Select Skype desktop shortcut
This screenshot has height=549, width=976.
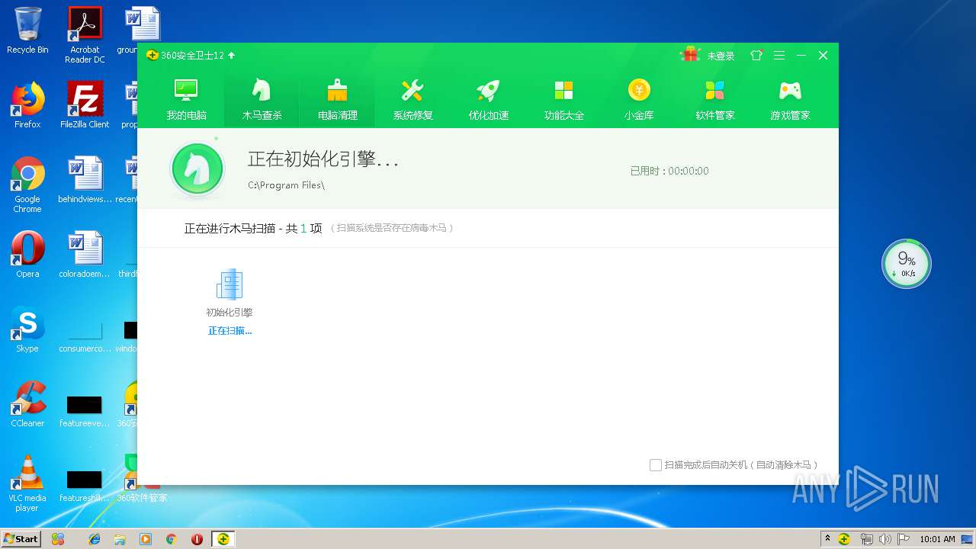pos(27,329)
